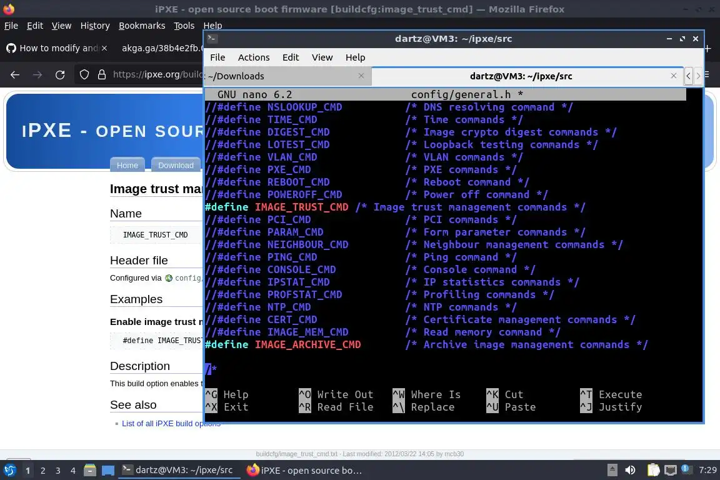Click the '//#define PING_CMD' line in nano
720x480 pixels.
361,257
